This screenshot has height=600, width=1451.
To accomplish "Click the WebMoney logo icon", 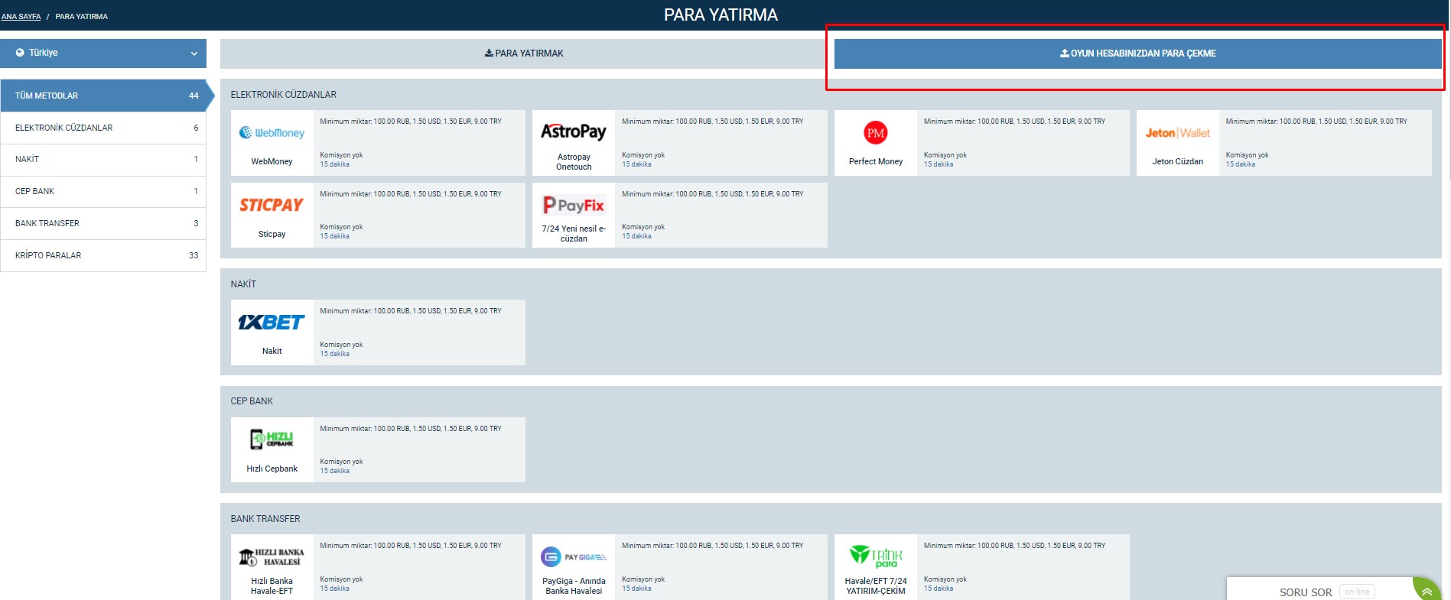I will [272, 133].
